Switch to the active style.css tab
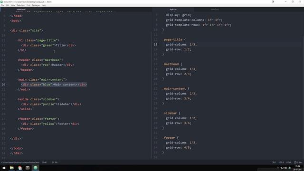Image resolution: width=304 pixels, height=171 pixels. (173, 9)
